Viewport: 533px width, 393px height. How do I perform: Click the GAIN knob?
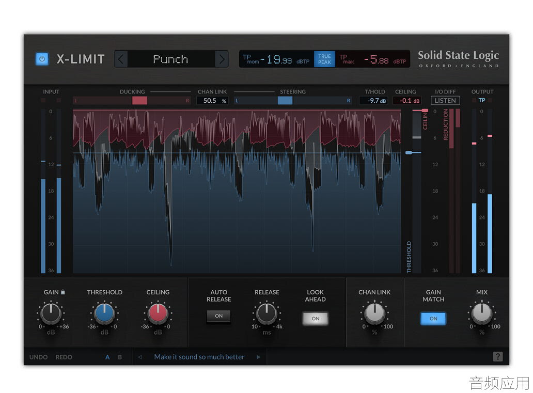click(x=51, y=313)
